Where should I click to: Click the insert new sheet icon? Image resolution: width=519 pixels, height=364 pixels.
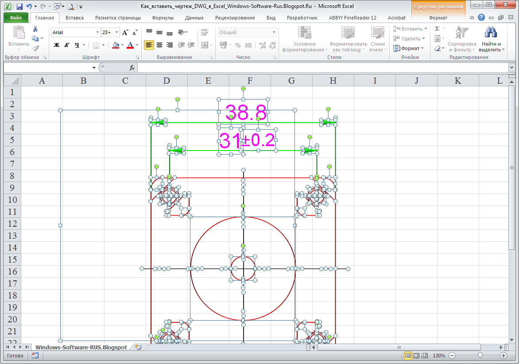tap(138, 347)
